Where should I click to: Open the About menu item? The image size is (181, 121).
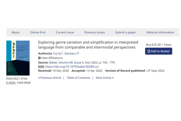pos(16,32)
